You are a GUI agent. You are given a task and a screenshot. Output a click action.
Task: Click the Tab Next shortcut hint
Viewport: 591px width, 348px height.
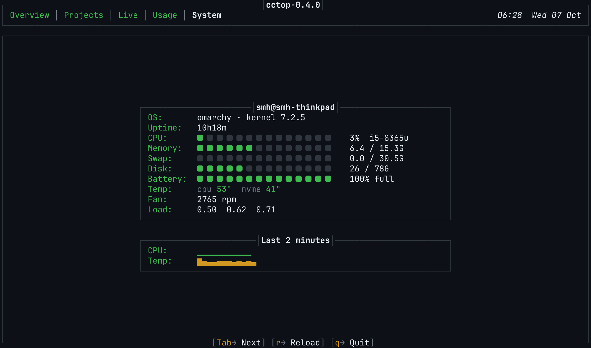point(239,343)
